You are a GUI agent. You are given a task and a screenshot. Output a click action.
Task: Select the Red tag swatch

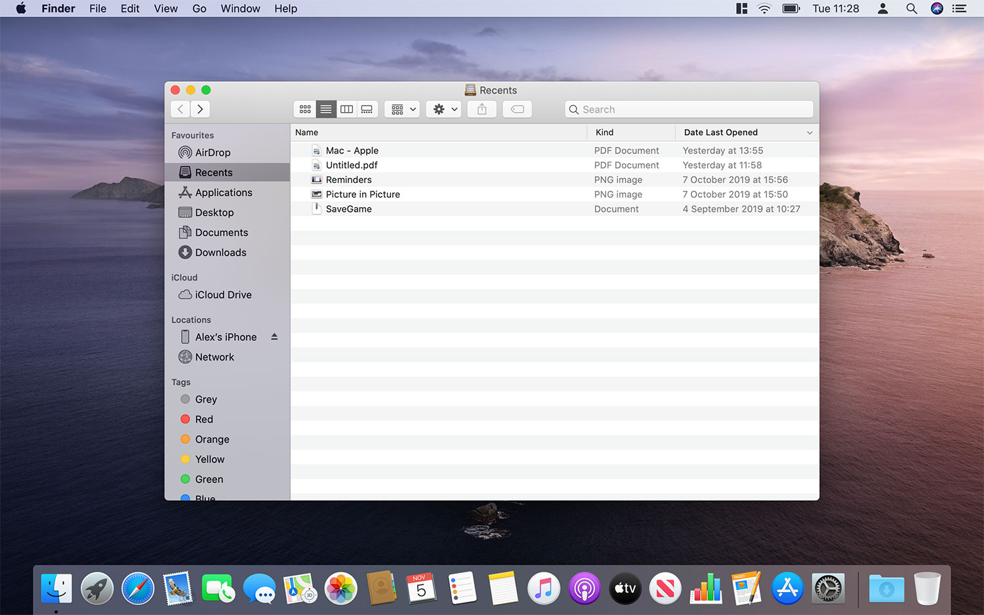[x=186, y=419]
